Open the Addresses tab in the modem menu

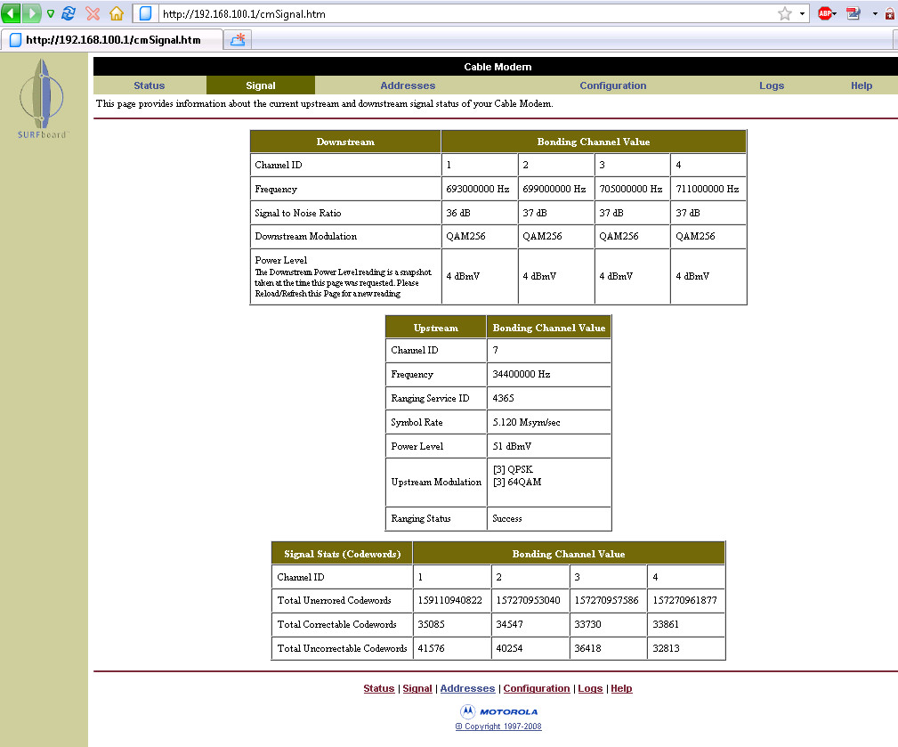click(408, 85)
